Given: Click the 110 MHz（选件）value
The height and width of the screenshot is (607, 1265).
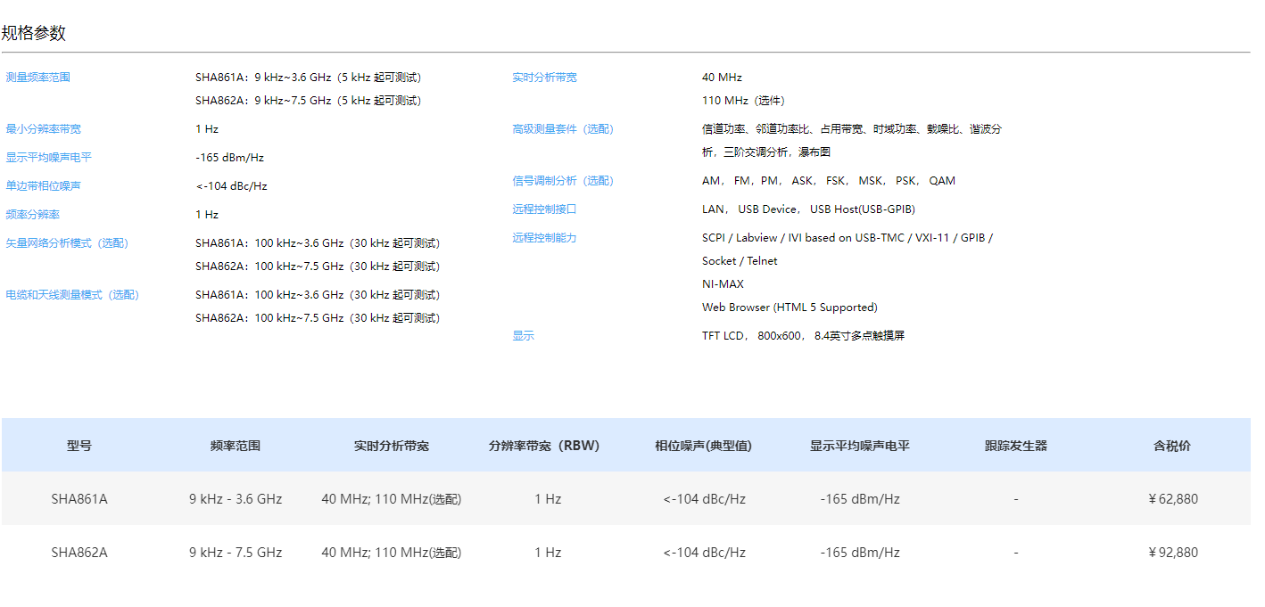Looking at the screenshot, I should (x=744, y=101).
